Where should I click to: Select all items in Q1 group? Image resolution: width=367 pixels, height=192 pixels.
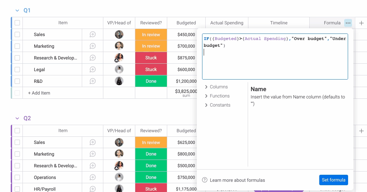[17, 23]
